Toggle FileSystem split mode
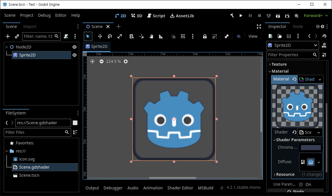The image size is (332, 196). [x=75, y=123]
